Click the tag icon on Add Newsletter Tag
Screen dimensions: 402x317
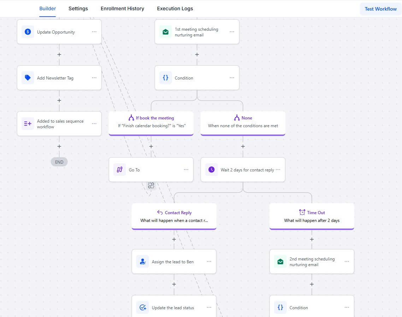pyautogui.click(x=28, y=78)
